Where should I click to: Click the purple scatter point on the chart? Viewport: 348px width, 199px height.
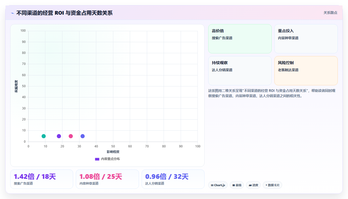(59, 136)
